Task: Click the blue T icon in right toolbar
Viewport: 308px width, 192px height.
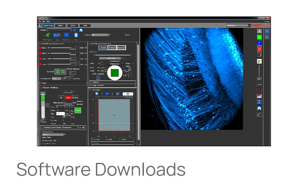Action: (259, 102)
